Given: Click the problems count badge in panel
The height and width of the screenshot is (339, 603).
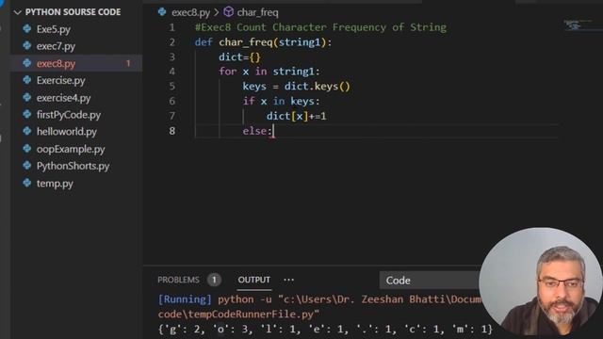Looking at the screenshot, I should pos(214,280).
